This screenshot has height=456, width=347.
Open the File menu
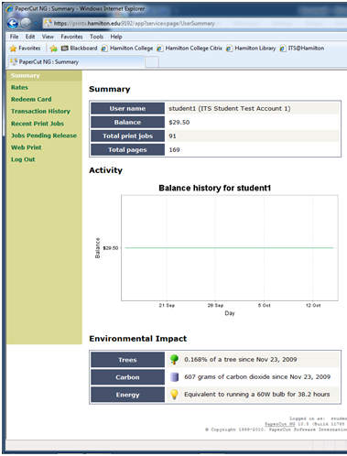tap(14, 37)
